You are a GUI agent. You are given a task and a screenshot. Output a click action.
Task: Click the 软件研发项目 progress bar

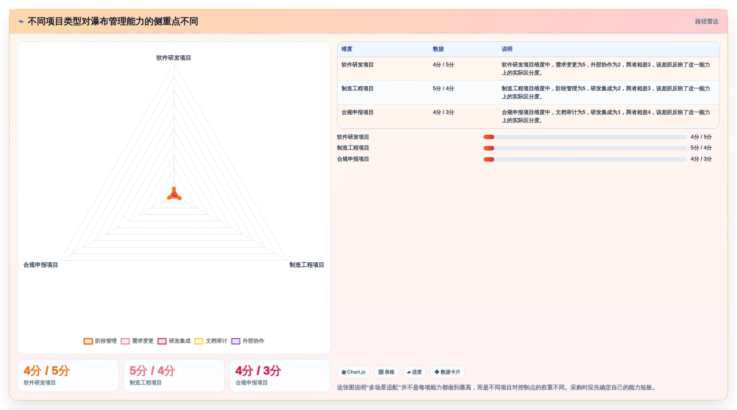(x=585, y=137)
